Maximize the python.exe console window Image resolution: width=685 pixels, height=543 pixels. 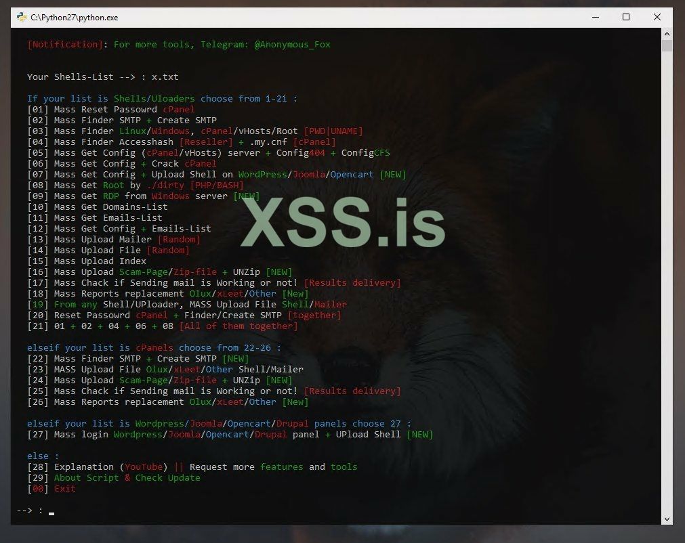point(626,17)
